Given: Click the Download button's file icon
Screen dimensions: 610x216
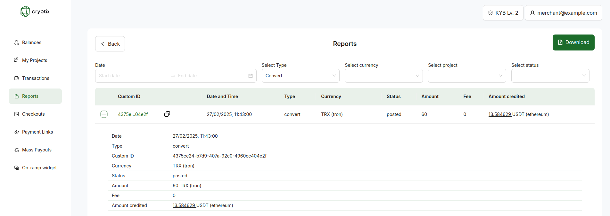Looking at the screenshot, I should click(560, 42).
